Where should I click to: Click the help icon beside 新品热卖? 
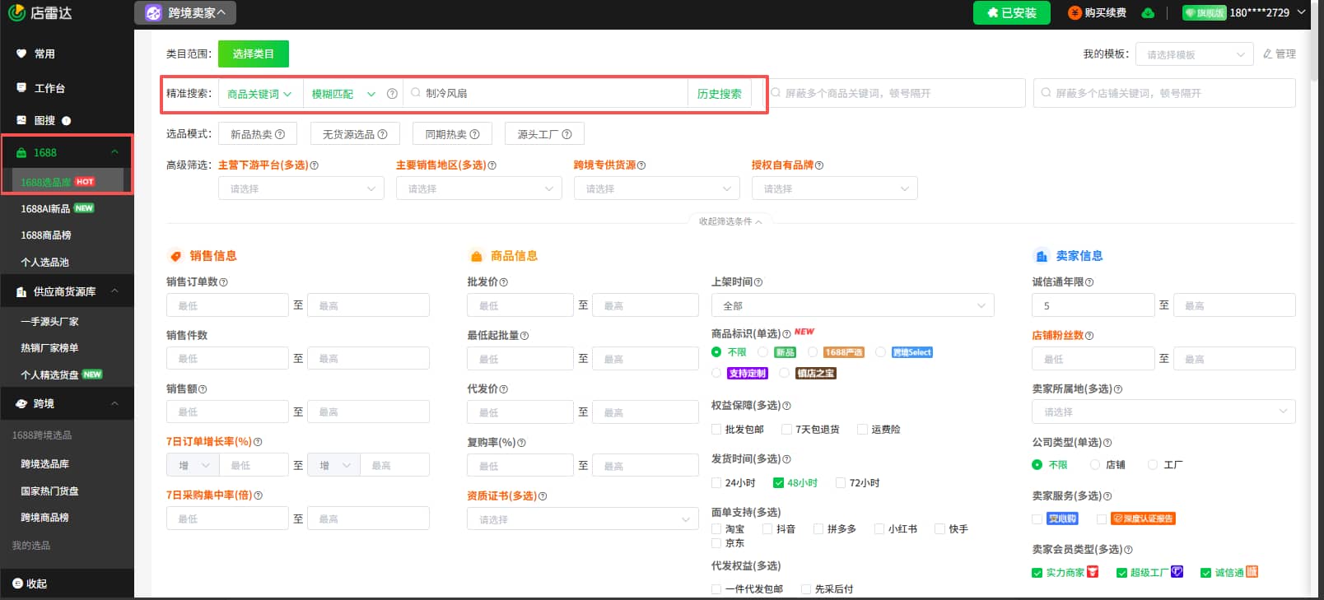click(280, 134)
